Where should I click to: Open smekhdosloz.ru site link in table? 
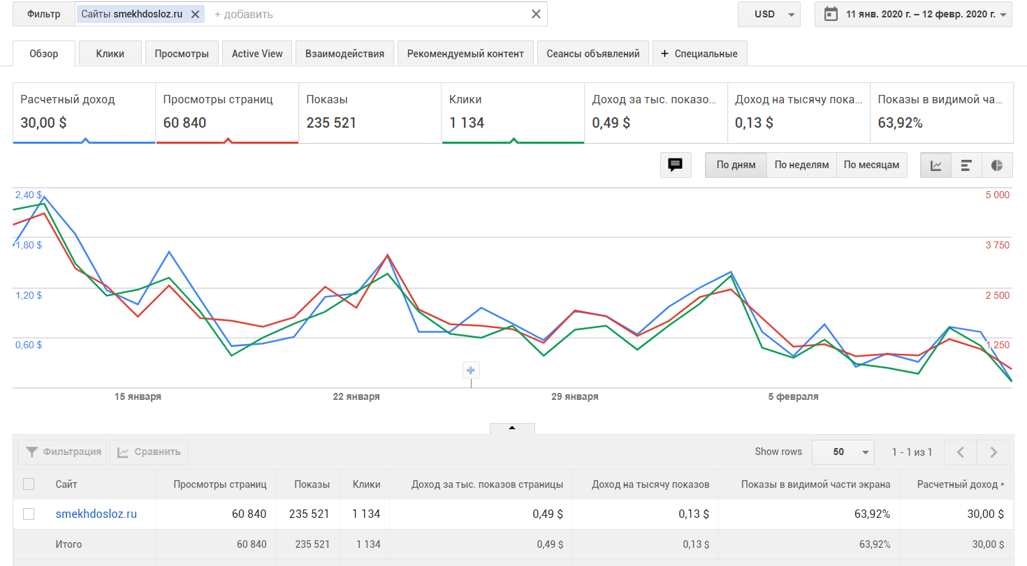pos(96,514)
